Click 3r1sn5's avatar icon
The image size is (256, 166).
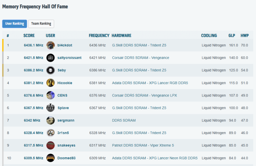point(50,133)
